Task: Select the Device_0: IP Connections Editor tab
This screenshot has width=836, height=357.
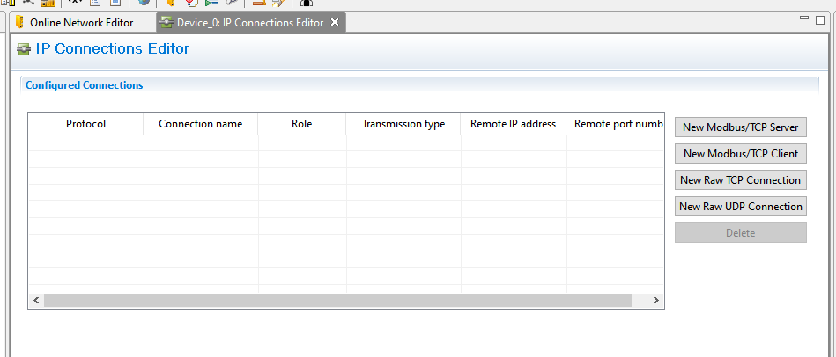Action: pyautogui.click(x=249, y=23)
